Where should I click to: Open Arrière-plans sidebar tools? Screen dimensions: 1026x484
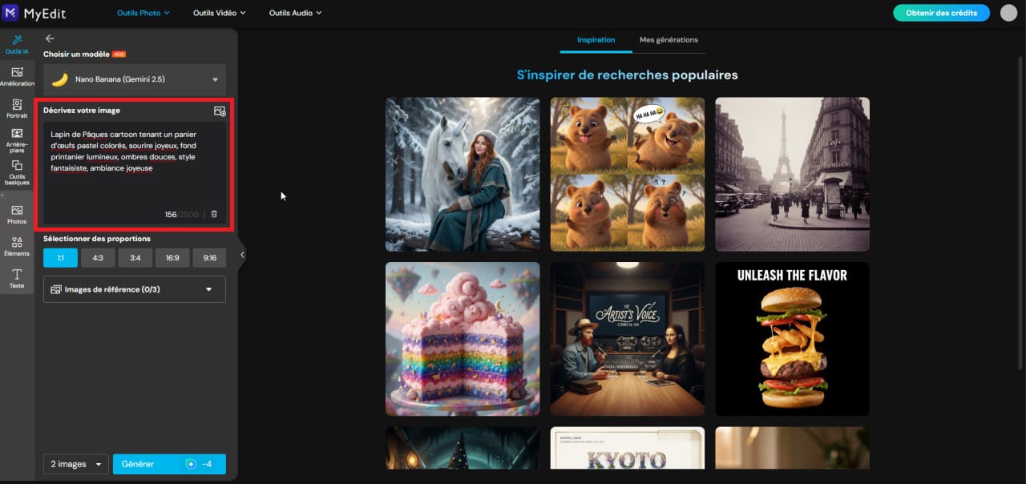(17, 140)
